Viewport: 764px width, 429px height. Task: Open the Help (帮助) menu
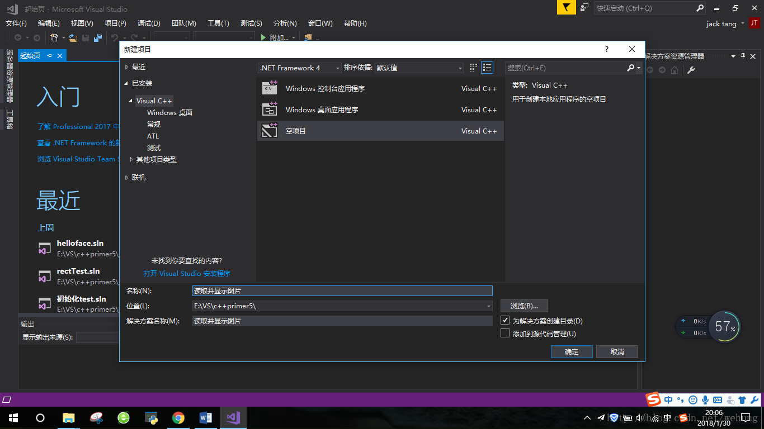[355, 23]
